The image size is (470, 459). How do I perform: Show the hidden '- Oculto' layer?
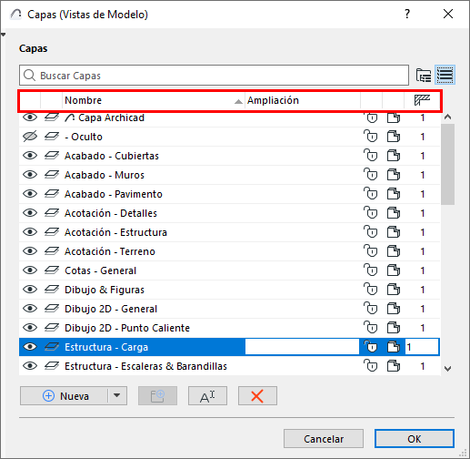click(x=30, y=137)
